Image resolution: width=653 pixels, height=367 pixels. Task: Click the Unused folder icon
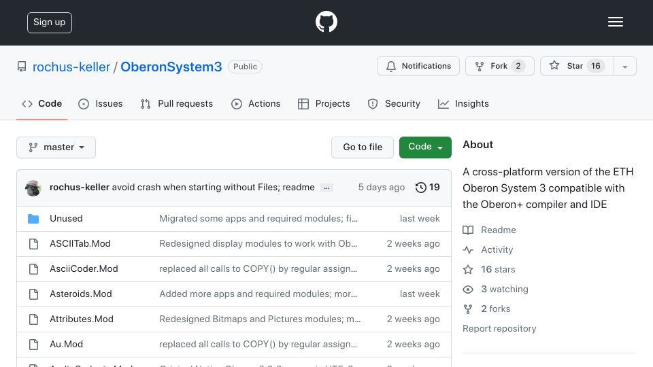[33, 218]
